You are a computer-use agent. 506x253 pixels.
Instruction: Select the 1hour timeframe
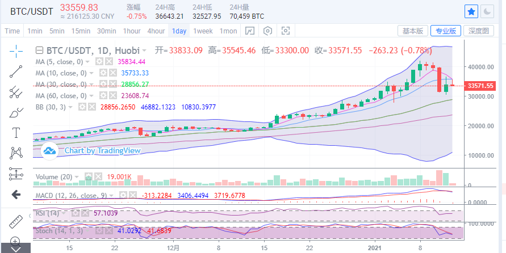(132, 31)
